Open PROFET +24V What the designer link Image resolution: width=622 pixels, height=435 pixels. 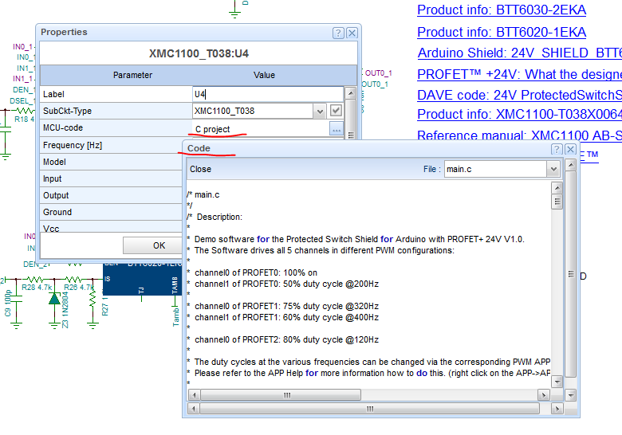(x=520, y=74)
